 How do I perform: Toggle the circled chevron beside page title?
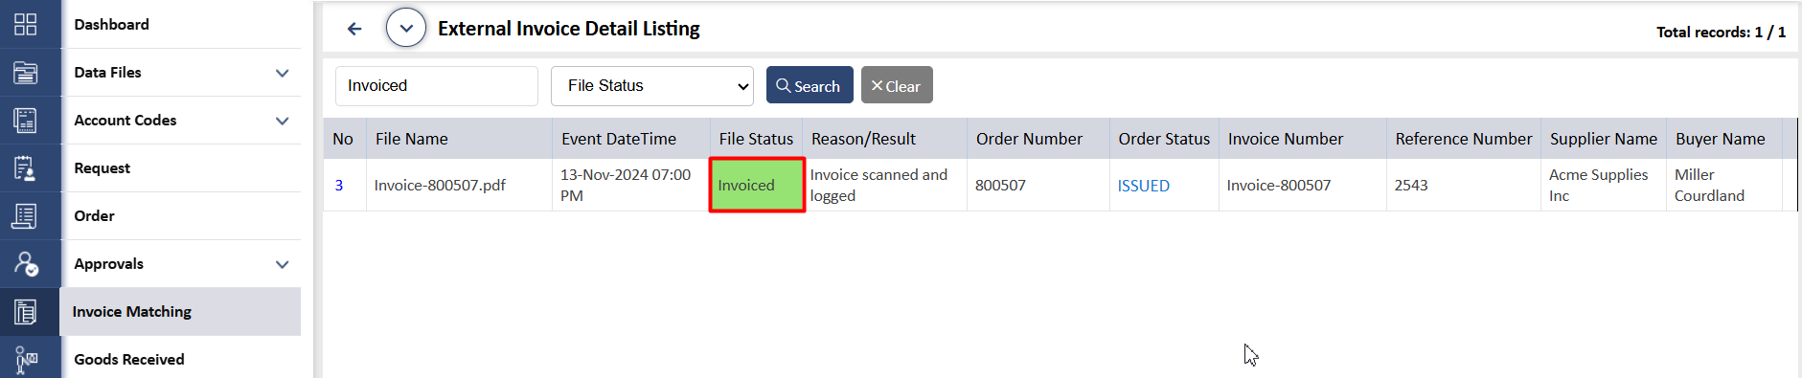406,28
